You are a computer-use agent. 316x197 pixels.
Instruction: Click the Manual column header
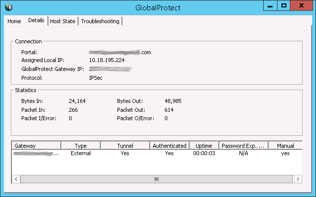coord(285,146)
